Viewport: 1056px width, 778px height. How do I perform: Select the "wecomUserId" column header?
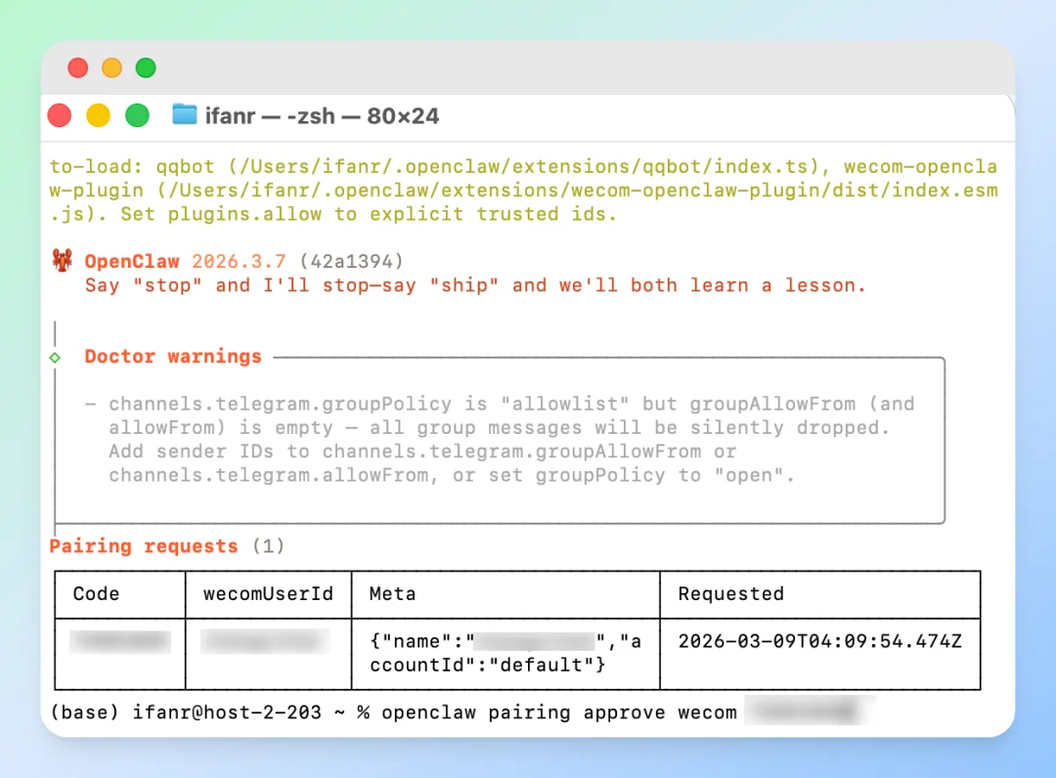[x=268, y=594]
